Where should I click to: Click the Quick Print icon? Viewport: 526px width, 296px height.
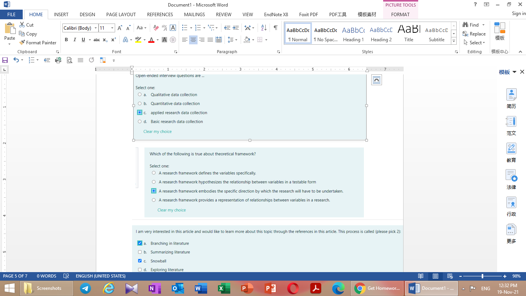point(58,60)
